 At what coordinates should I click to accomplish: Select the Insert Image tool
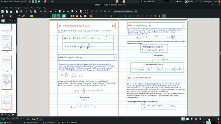(32, 16)
